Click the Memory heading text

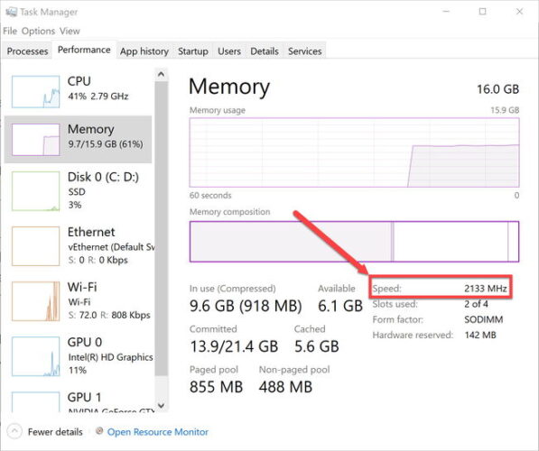tap(229, 87)
